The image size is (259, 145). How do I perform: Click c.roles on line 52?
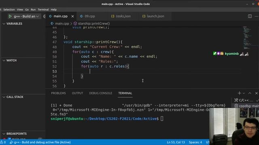pyautogui.click(x=117, y=66)
